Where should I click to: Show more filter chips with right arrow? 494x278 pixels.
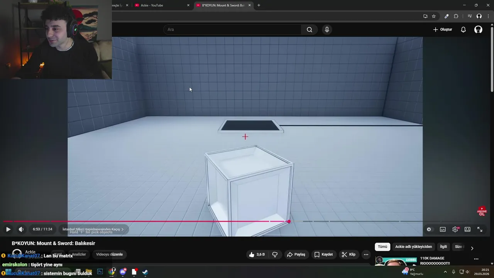(x=472, y=248)
